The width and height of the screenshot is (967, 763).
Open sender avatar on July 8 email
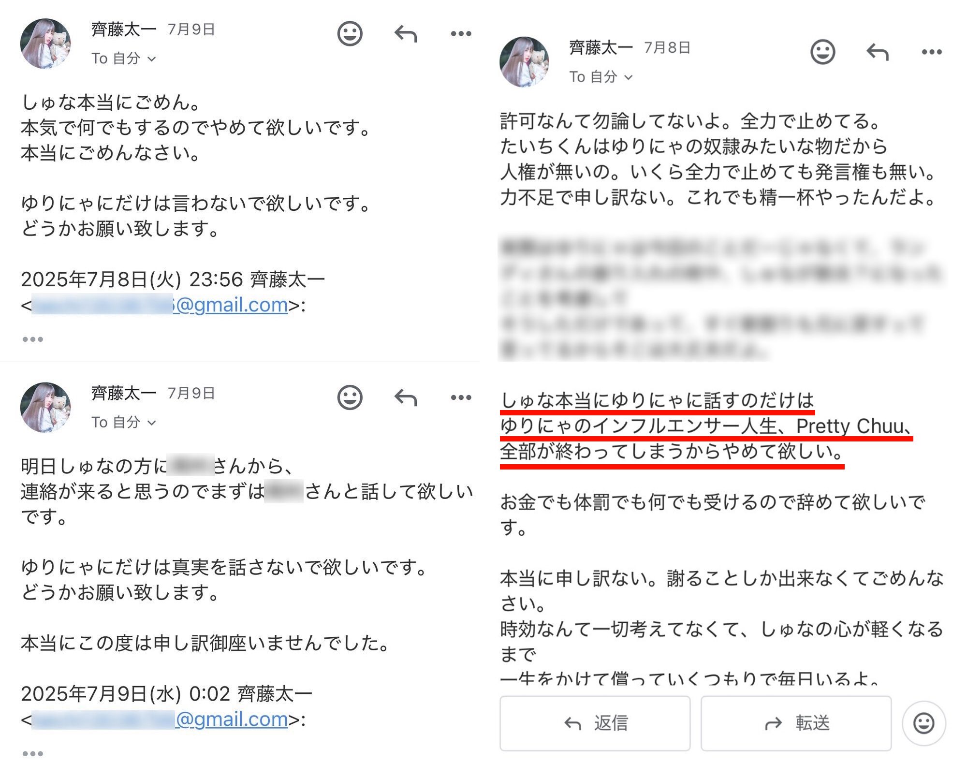click(x=524, y=62)
